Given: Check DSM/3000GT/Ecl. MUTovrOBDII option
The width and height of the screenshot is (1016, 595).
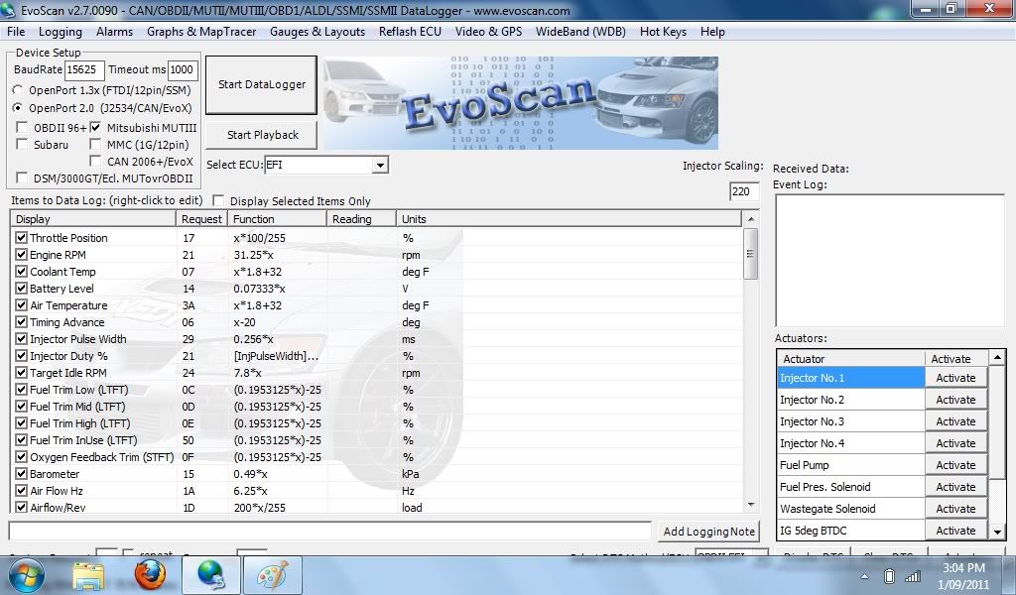Looking at the screenshot, I should point(22,178).
